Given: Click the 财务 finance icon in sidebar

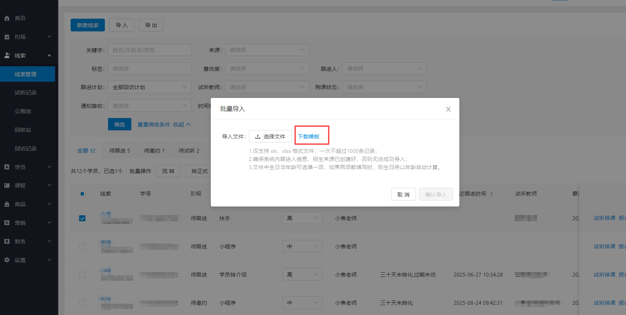Looking at the screenshot, I should [x=7, y=241].
